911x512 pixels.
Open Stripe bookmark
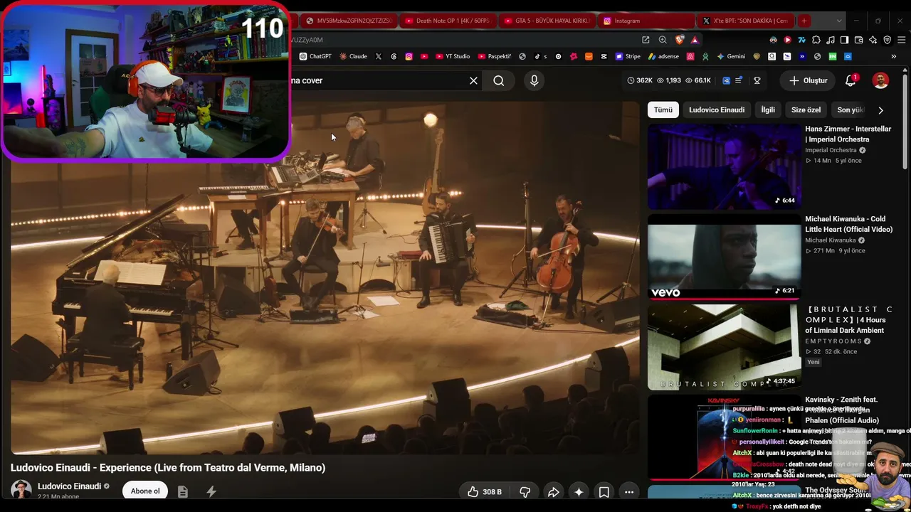pos(628,56)
